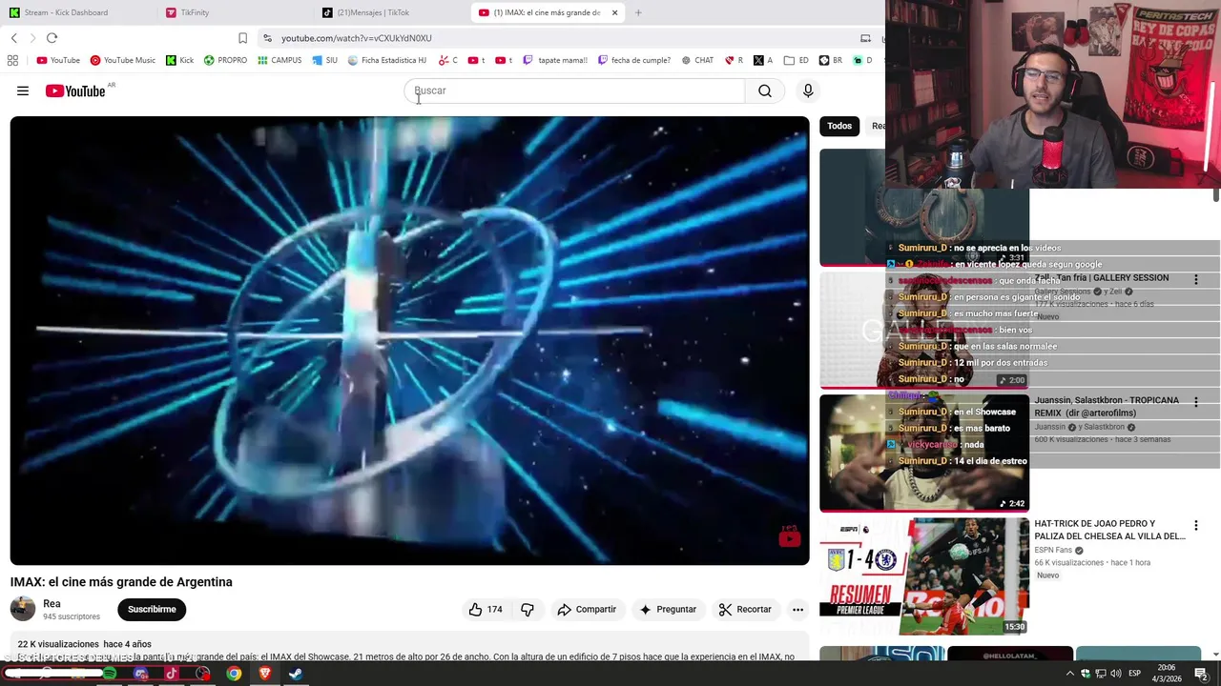Viewport: 1221px width, 686px height.
Task: Subscribe to Rea with Suscribirse
Action: point(152,609)
